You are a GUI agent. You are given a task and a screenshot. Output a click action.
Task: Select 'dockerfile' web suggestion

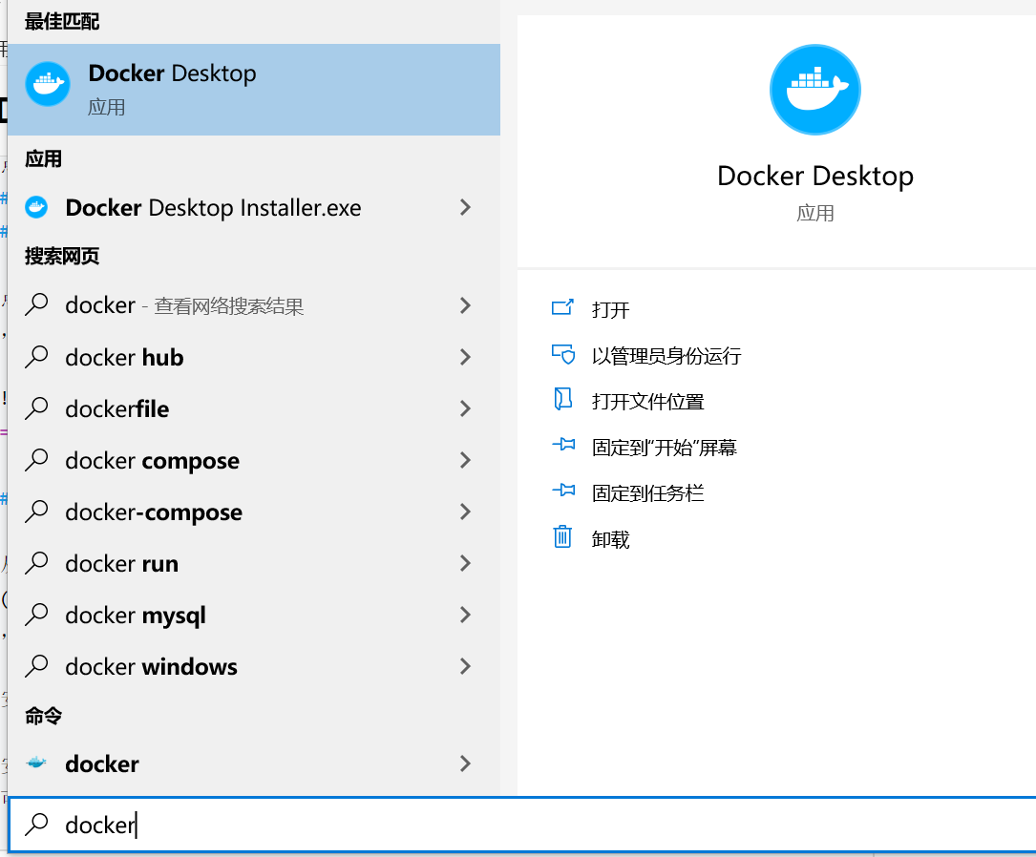tap(254, 408)
